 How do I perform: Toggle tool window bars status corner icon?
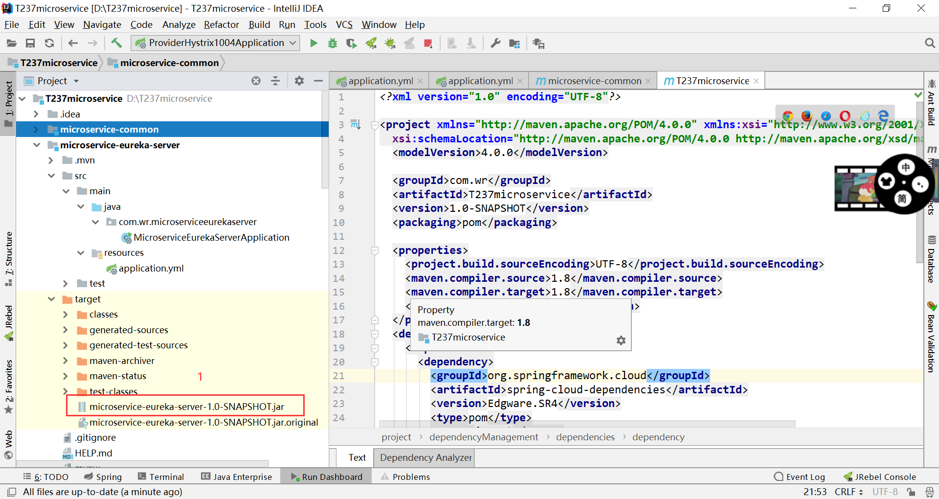click(x=12, y=492)
